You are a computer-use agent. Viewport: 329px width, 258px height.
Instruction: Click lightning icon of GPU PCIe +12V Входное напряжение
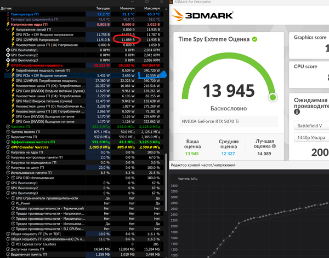point(13,34)
